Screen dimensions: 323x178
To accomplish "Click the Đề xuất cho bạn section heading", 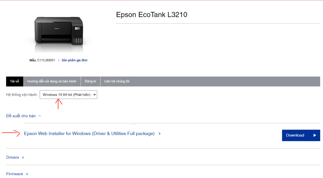I will [x=21, y=116].
